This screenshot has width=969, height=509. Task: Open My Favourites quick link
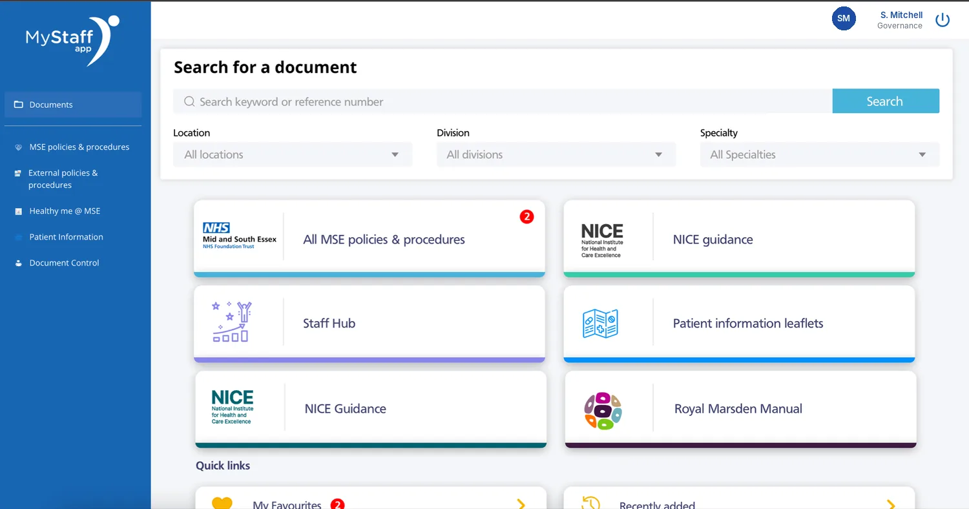tap(371, 498)
